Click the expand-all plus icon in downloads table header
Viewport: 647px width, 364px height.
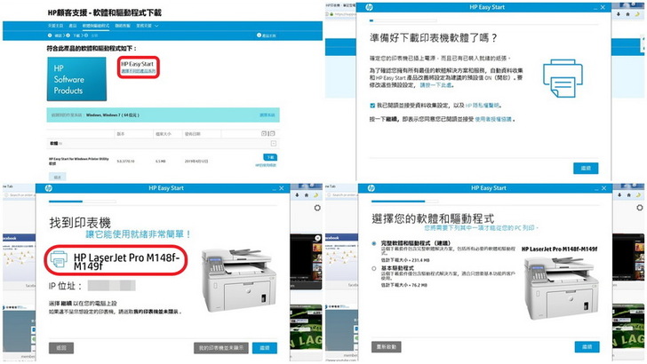(x=264, y=131)
